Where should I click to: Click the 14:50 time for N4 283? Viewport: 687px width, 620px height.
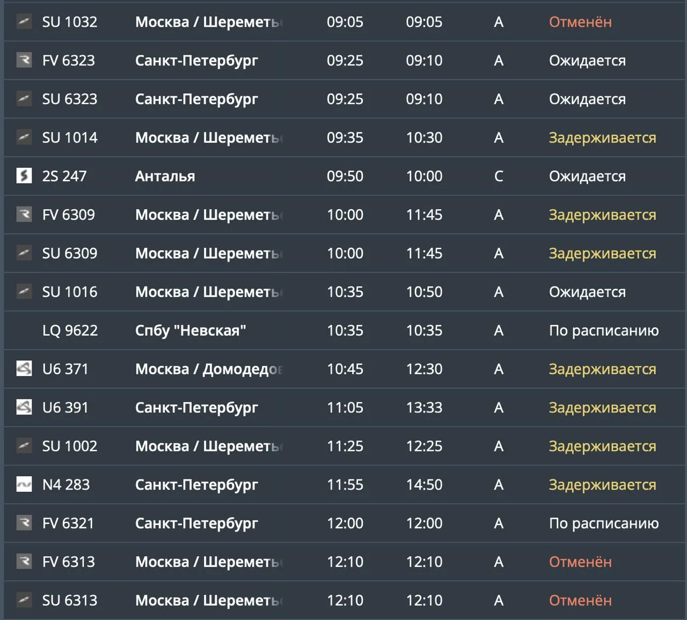[x=424, y=485]
